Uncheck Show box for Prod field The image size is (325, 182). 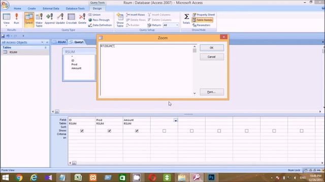click(109, 131)
